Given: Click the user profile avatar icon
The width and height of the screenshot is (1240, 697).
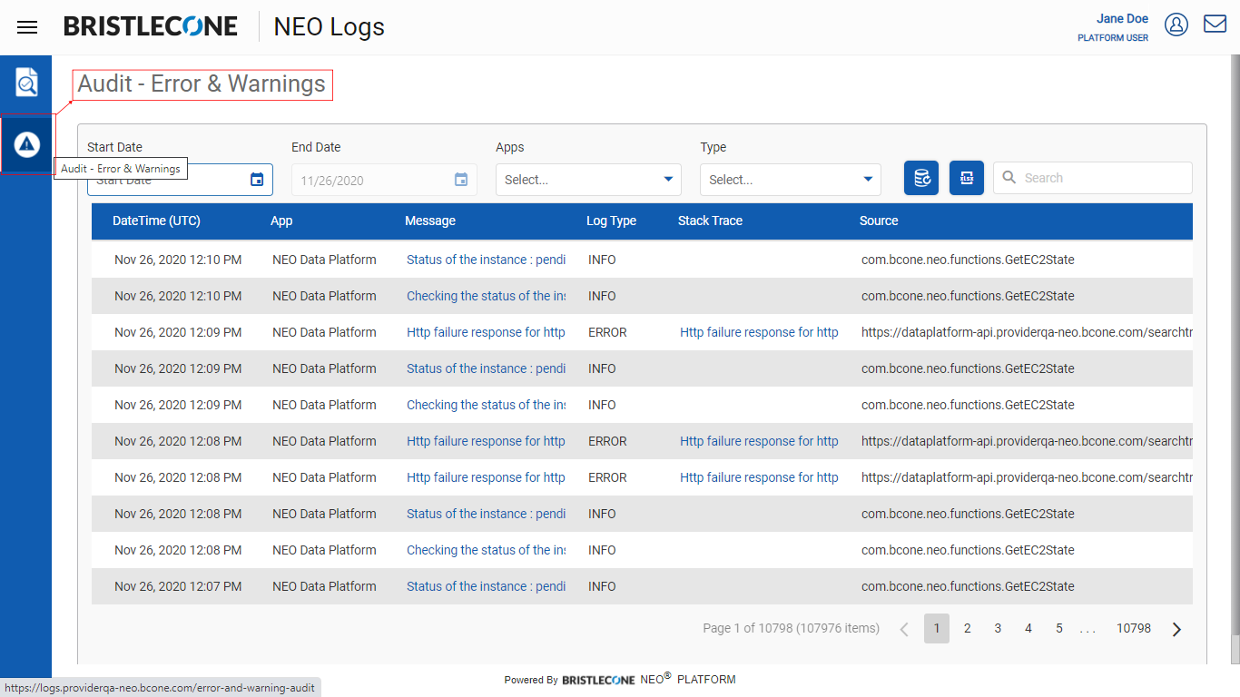Looking at the screenshot, I should tap(1176, 25).
